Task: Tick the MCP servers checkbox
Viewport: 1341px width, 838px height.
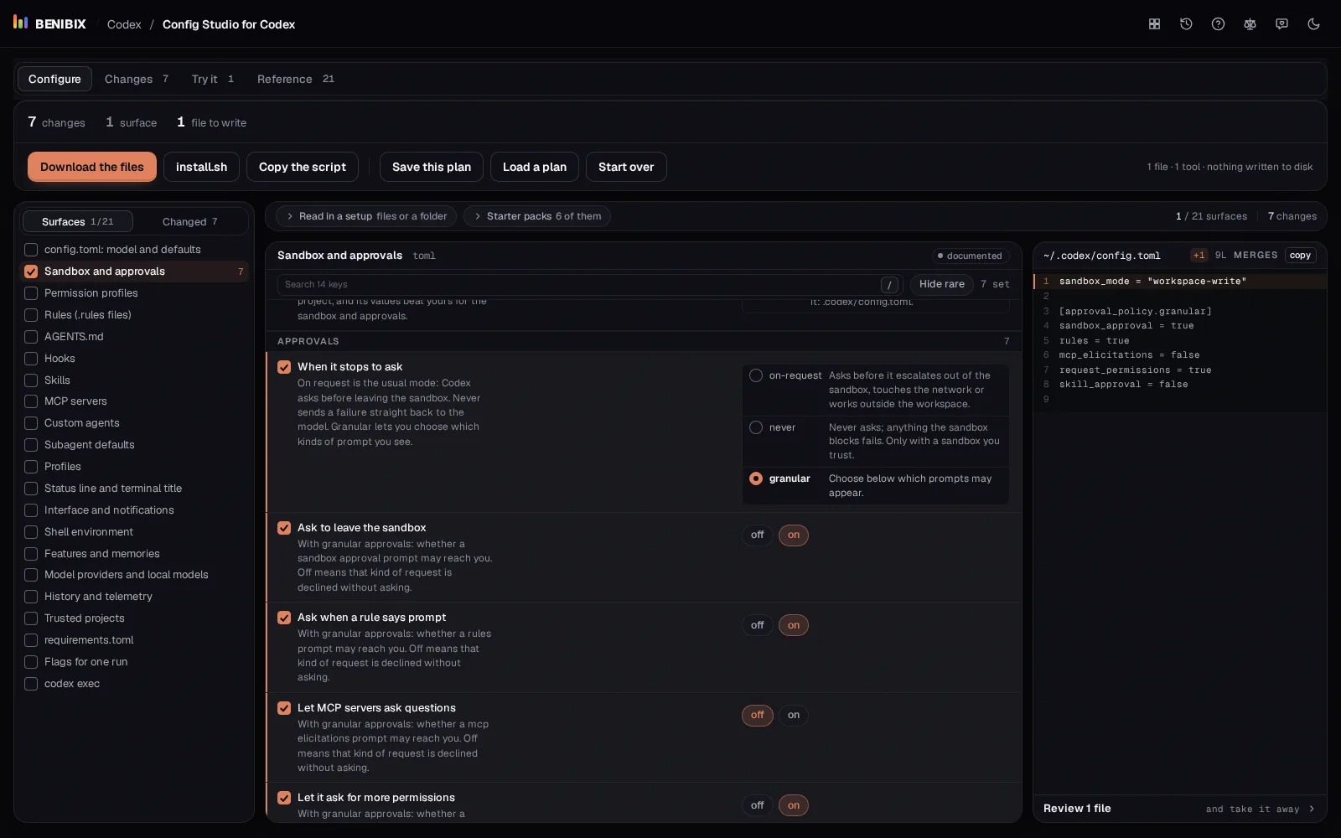Action: (x=31, y=401)
